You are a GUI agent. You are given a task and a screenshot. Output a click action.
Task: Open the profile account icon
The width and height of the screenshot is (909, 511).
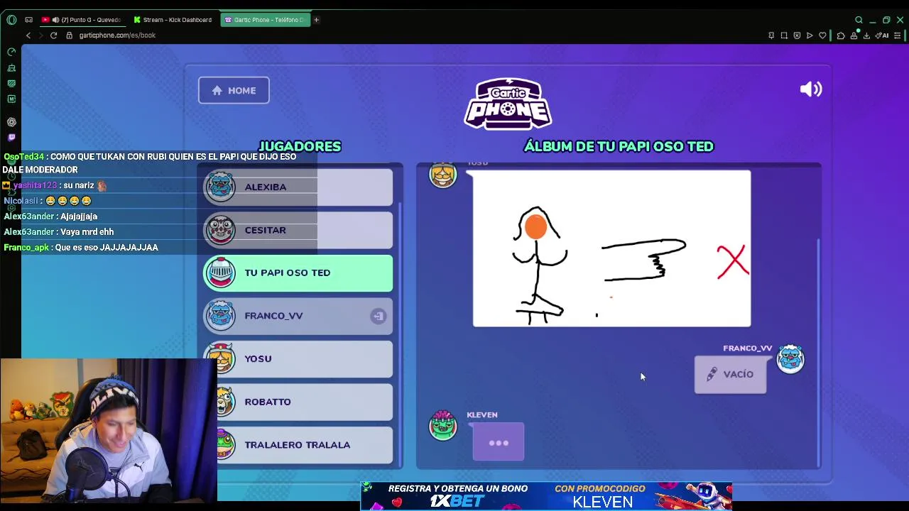pyautogui.click(x=854, y=35)
